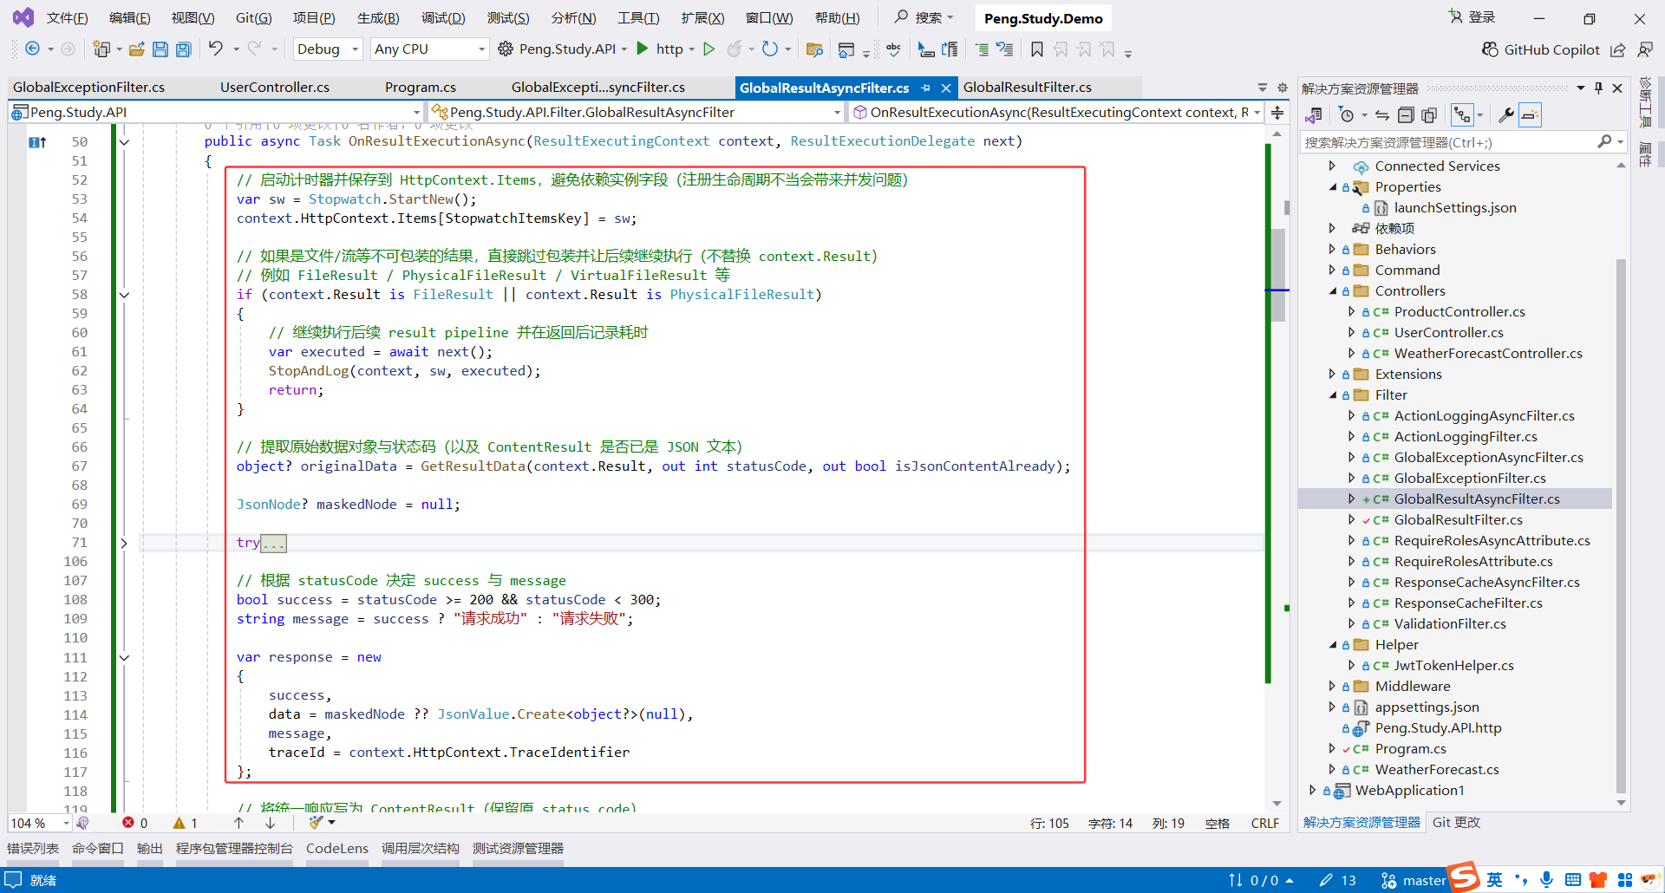Image resolution: width=1665 pixels, height=893 pixels.
Task: Start without debugging using the outlined play icon
Action: (709, 49)
